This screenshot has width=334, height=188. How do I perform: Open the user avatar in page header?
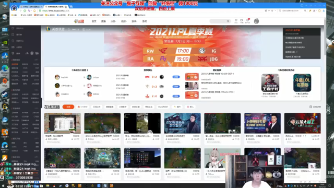[x=256, y=21]
